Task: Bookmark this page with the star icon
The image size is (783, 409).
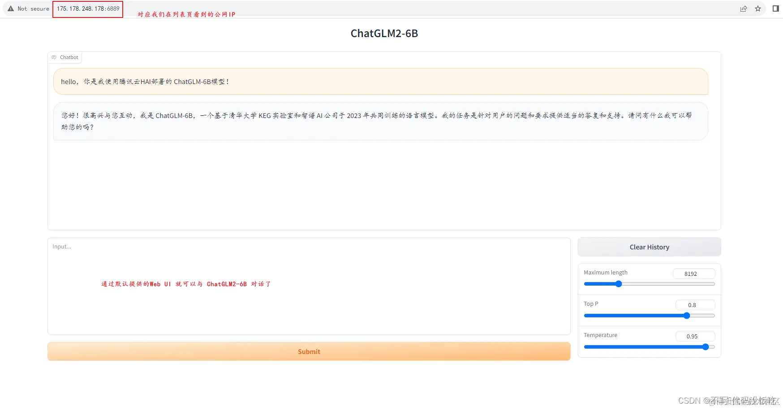Action: coord(758,8)
